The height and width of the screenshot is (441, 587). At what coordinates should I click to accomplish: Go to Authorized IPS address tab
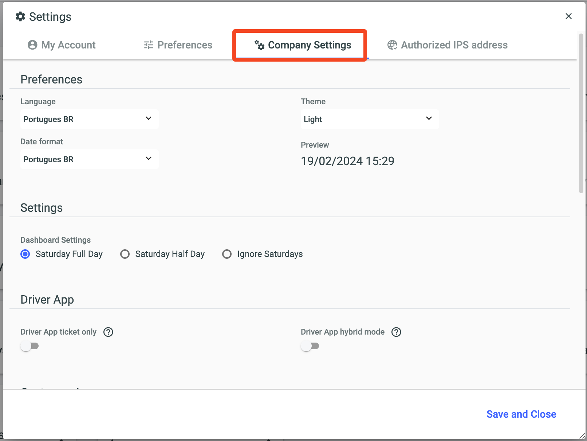point(448,45)
